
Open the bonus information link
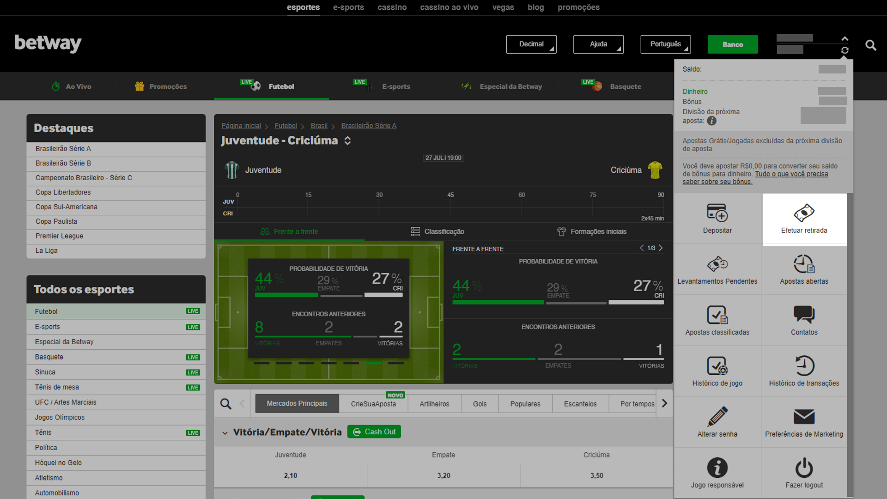click(x=755, y=178)
